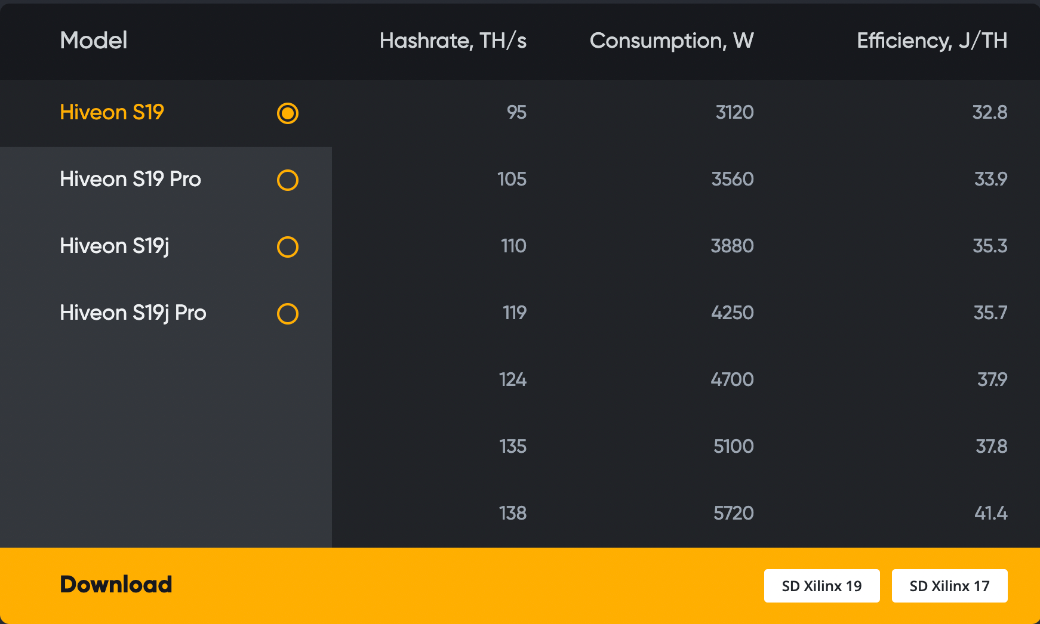Click the 3560 consumption value
Viewport: 1040px width, 624px height.
click(733, 179)
